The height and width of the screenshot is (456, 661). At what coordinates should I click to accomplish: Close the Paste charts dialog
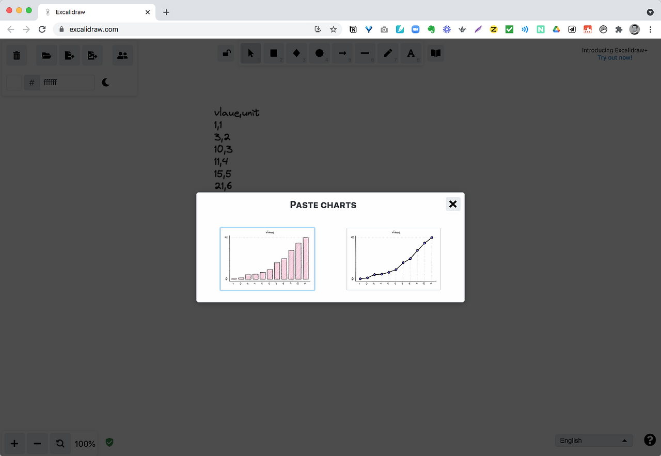pos(453,204)
